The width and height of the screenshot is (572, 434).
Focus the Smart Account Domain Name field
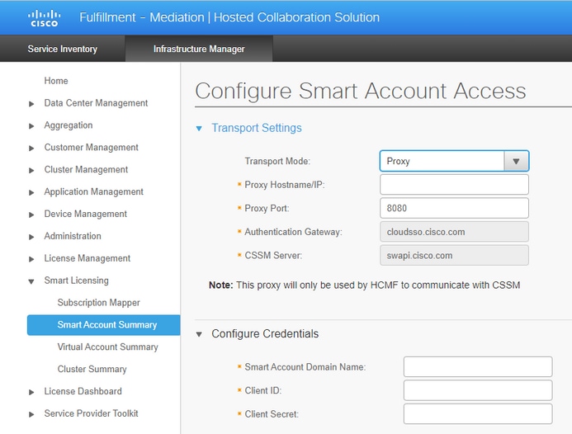pos(478,367)
